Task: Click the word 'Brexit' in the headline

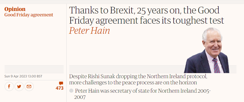Action: click(x=122, y=10)
